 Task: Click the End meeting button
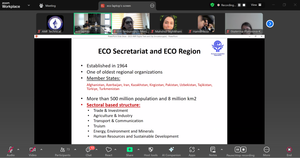point(289,151)
